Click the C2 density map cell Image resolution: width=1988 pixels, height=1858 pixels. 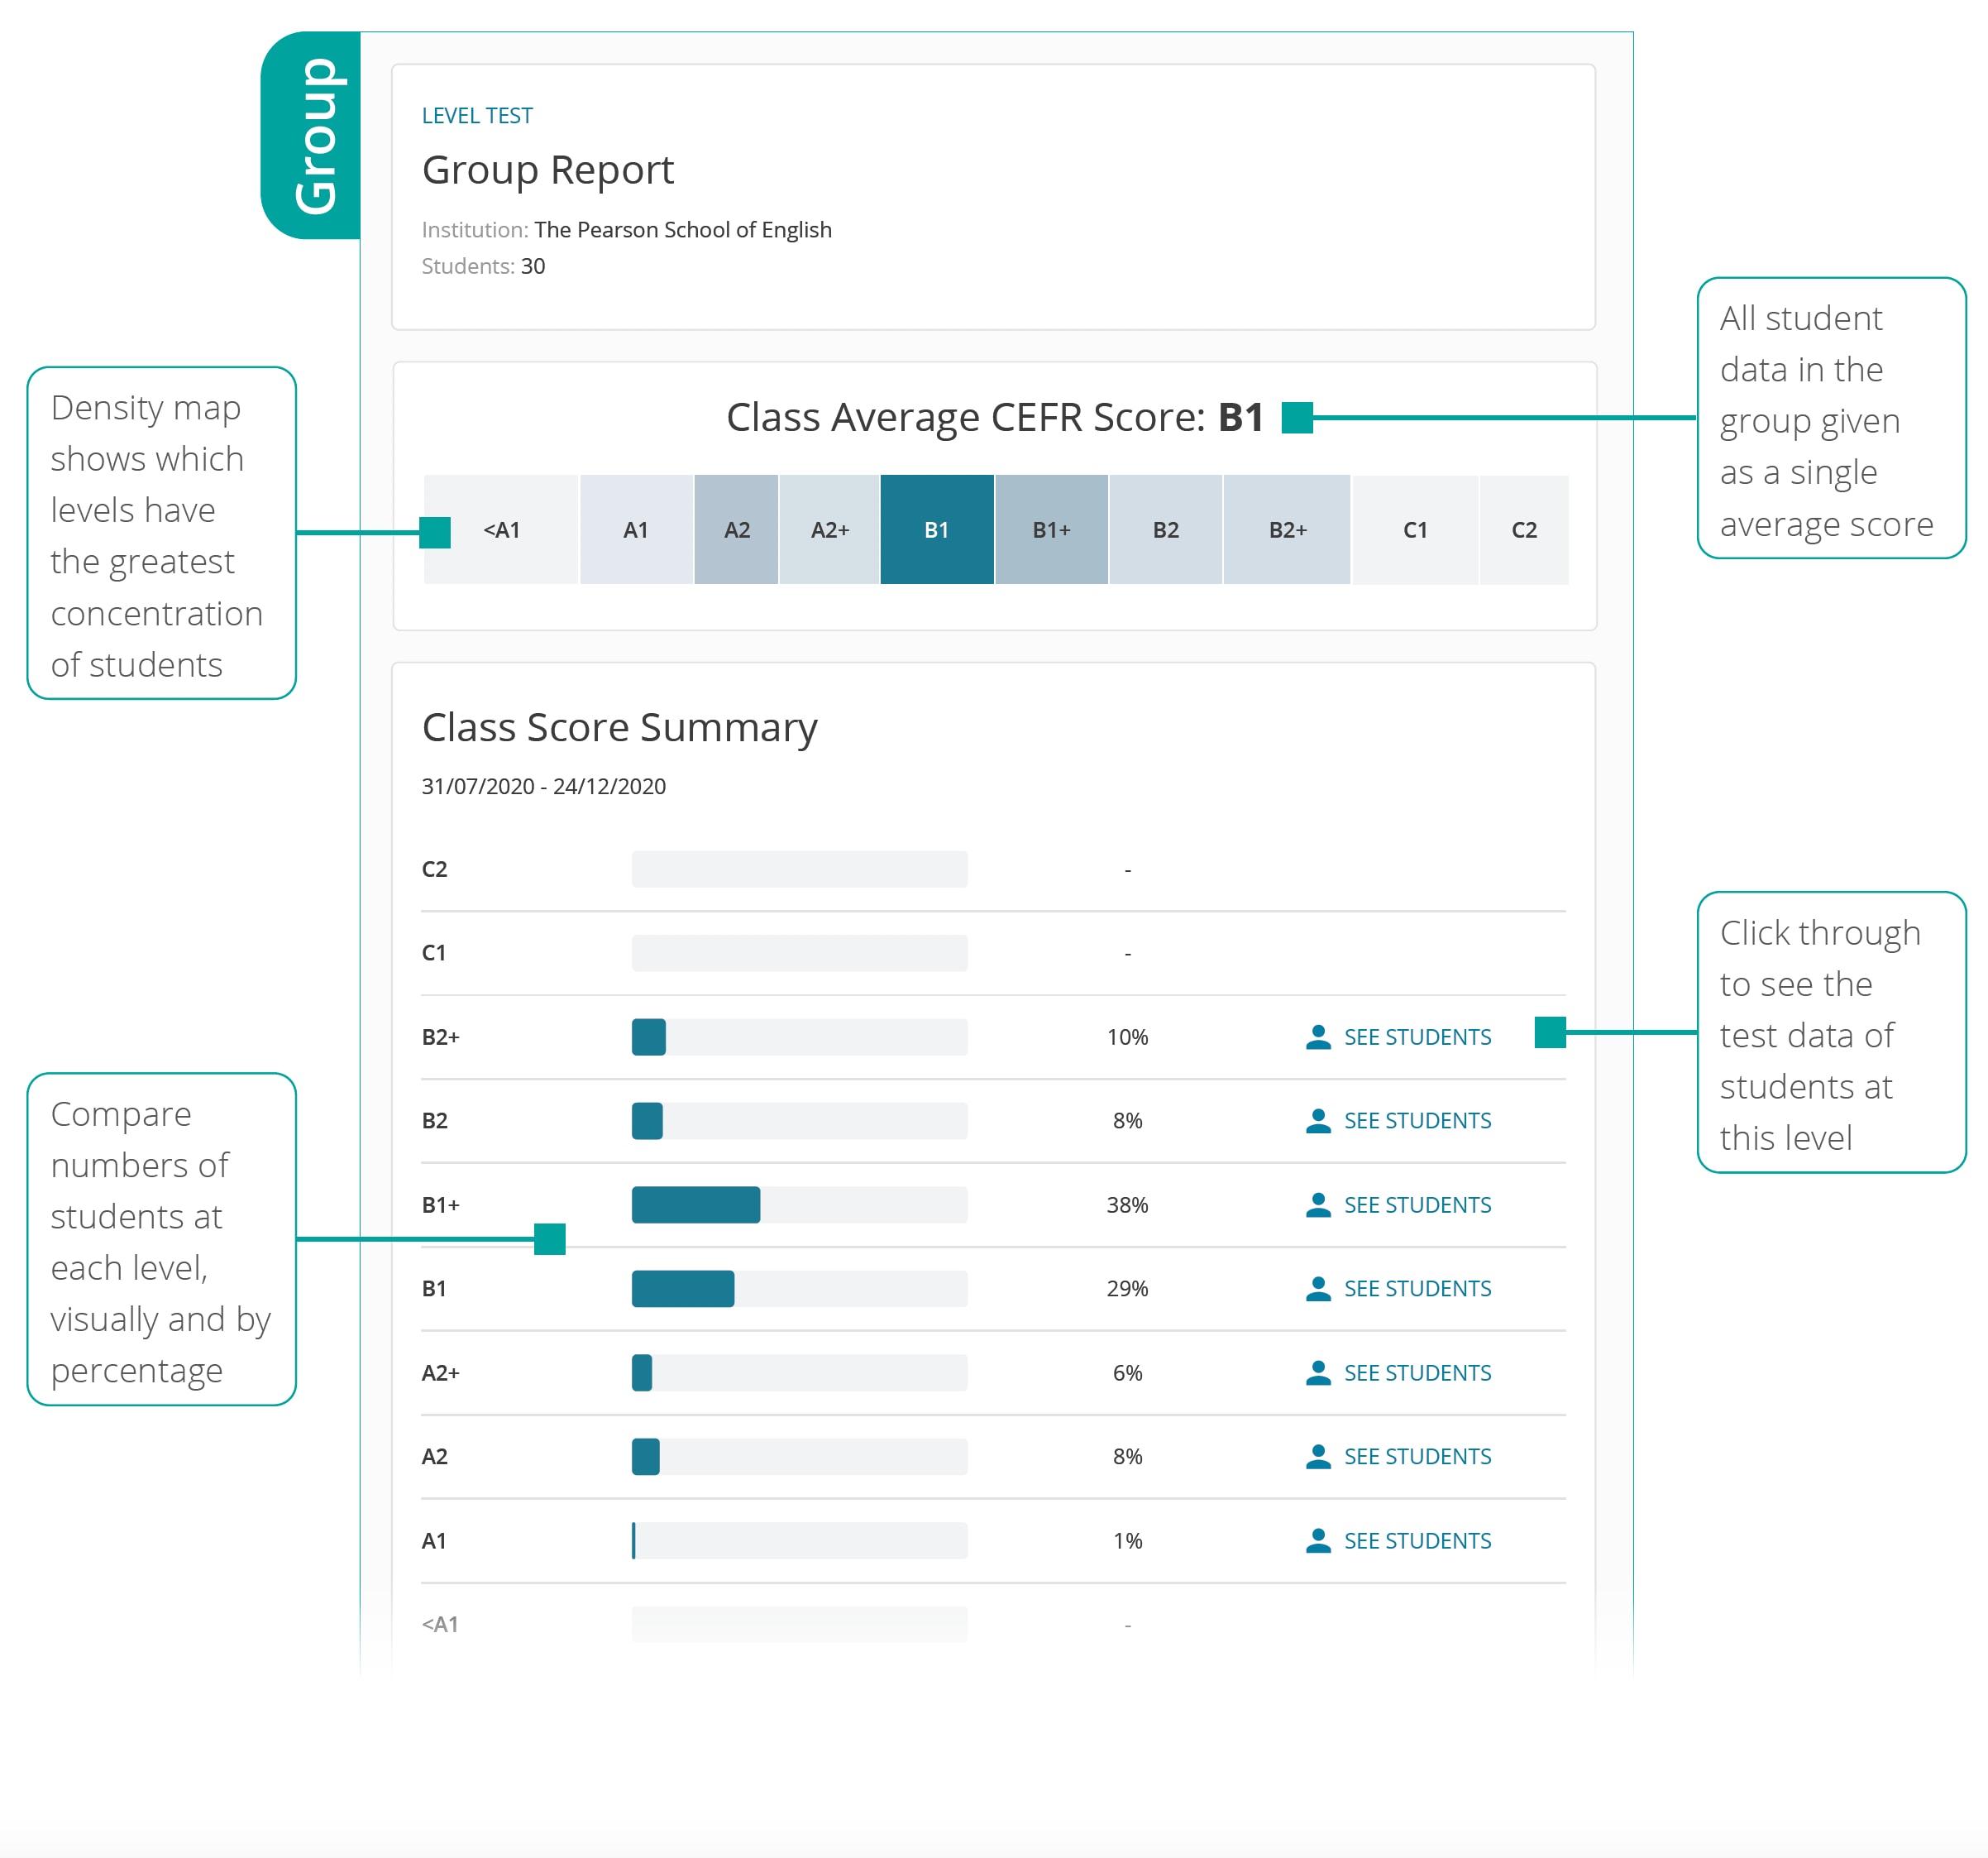tap(1523, 530)
